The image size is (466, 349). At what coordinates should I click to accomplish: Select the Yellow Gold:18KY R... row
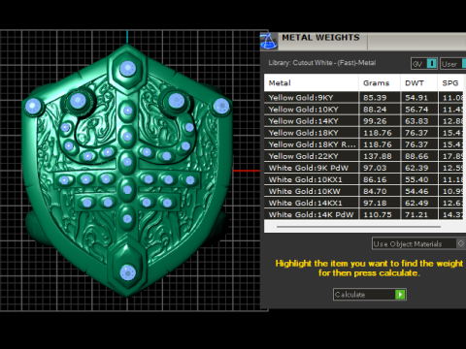[364, 144]
